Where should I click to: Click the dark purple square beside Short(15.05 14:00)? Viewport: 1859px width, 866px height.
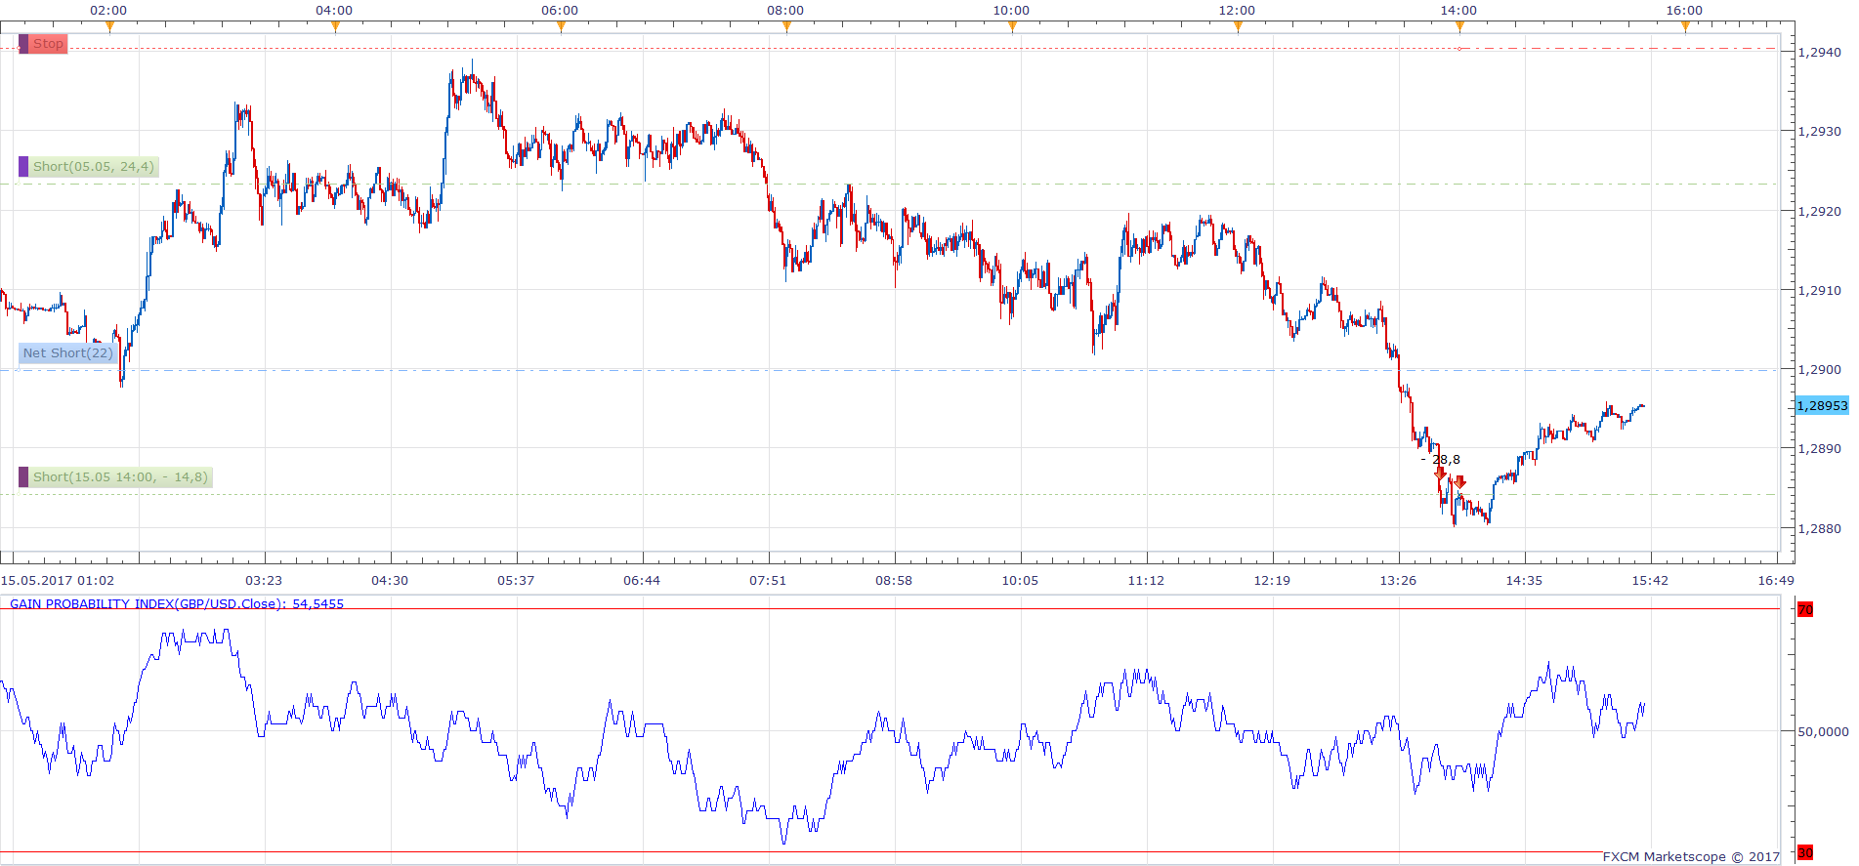23,477
